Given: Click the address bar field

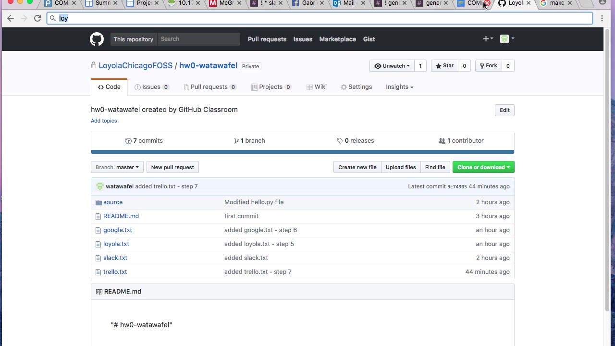Looking at the screenshot, I should click(x=320, y=18).
